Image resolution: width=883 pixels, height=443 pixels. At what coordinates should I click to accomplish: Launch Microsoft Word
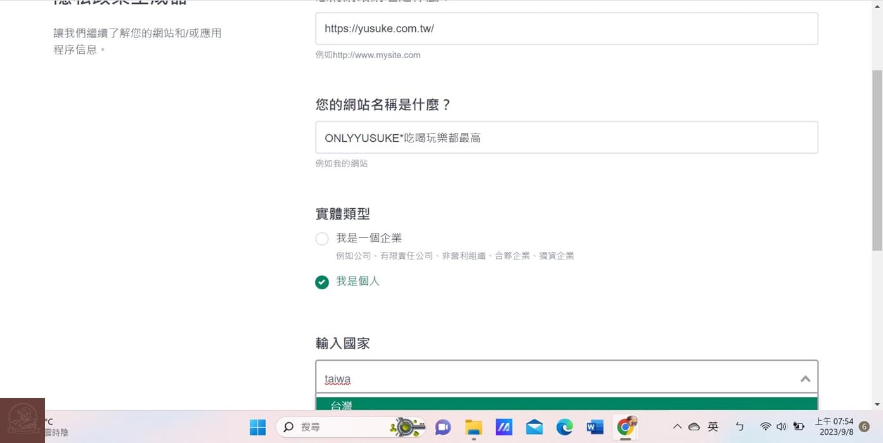point(595,427)
